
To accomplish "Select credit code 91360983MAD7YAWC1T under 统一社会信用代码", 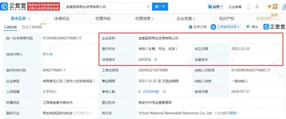I will click(x=62, y=38).
